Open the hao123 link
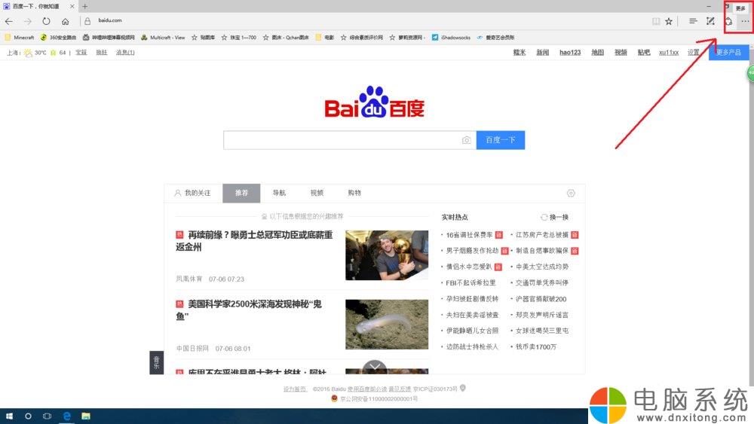 pyautogui.click(x=570, y=52)
